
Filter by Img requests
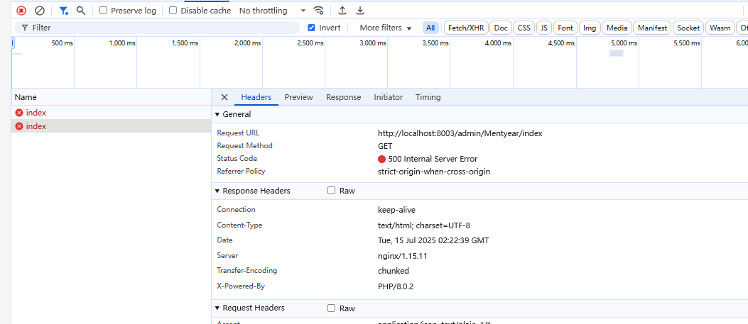click(590, 28)
